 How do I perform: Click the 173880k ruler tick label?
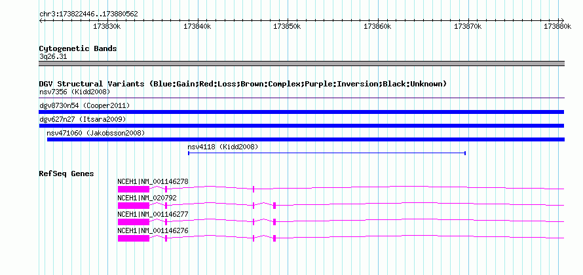tap(557, 26)
